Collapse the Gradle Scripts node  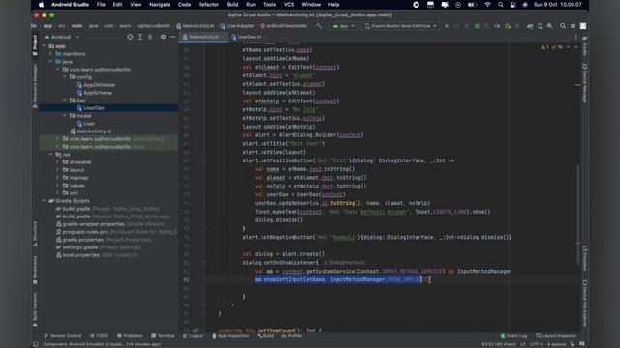pos(44,201)
